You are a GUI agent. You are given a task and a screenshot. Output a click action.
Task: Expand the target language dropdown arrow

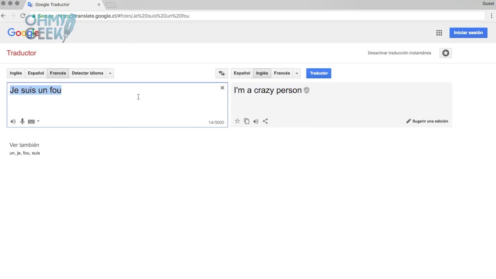pos(297,73)
